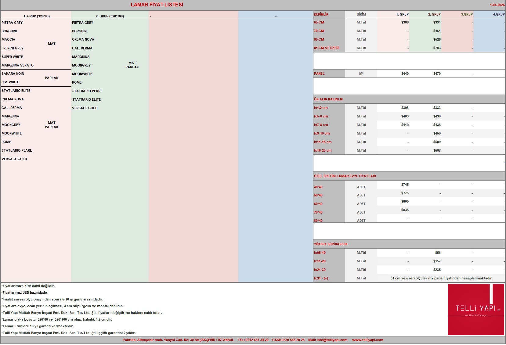Click the ÖN ALIN KALINLIK section header
The image size is (506, 345).
(328, 99)
